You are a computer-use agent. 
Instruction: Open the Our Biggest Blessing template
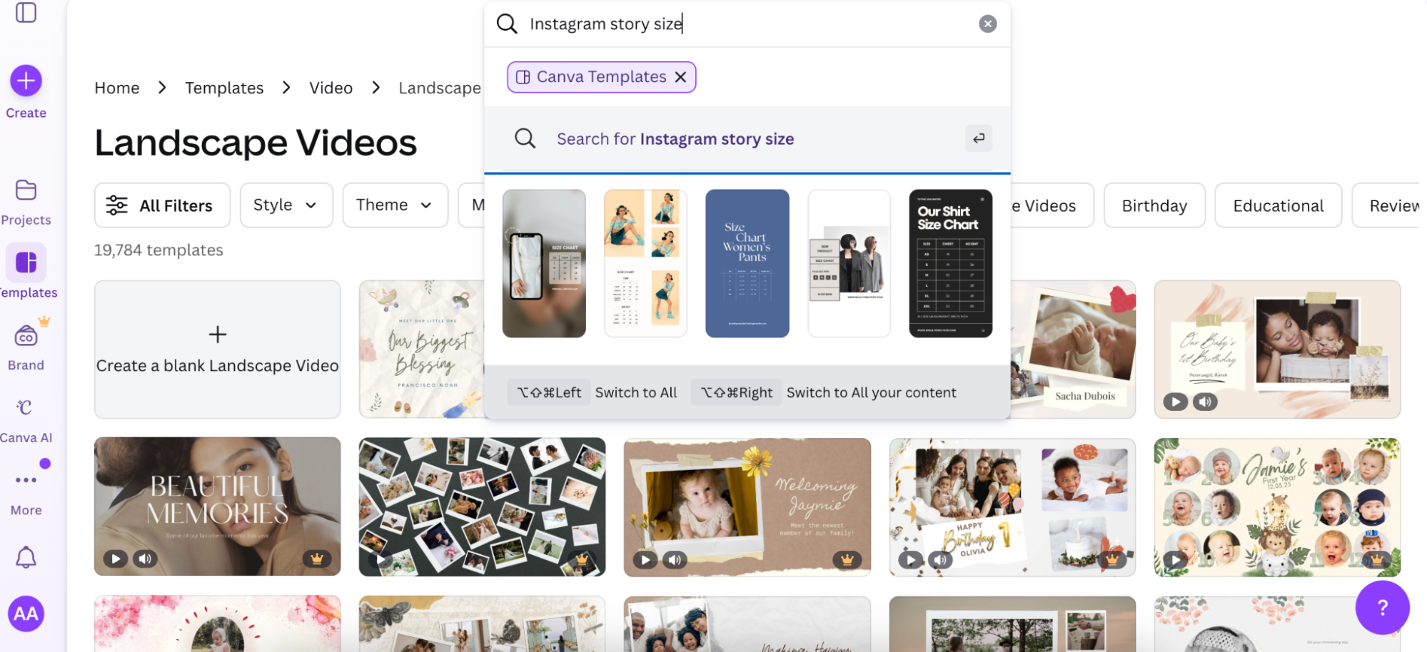coord(421,349)
